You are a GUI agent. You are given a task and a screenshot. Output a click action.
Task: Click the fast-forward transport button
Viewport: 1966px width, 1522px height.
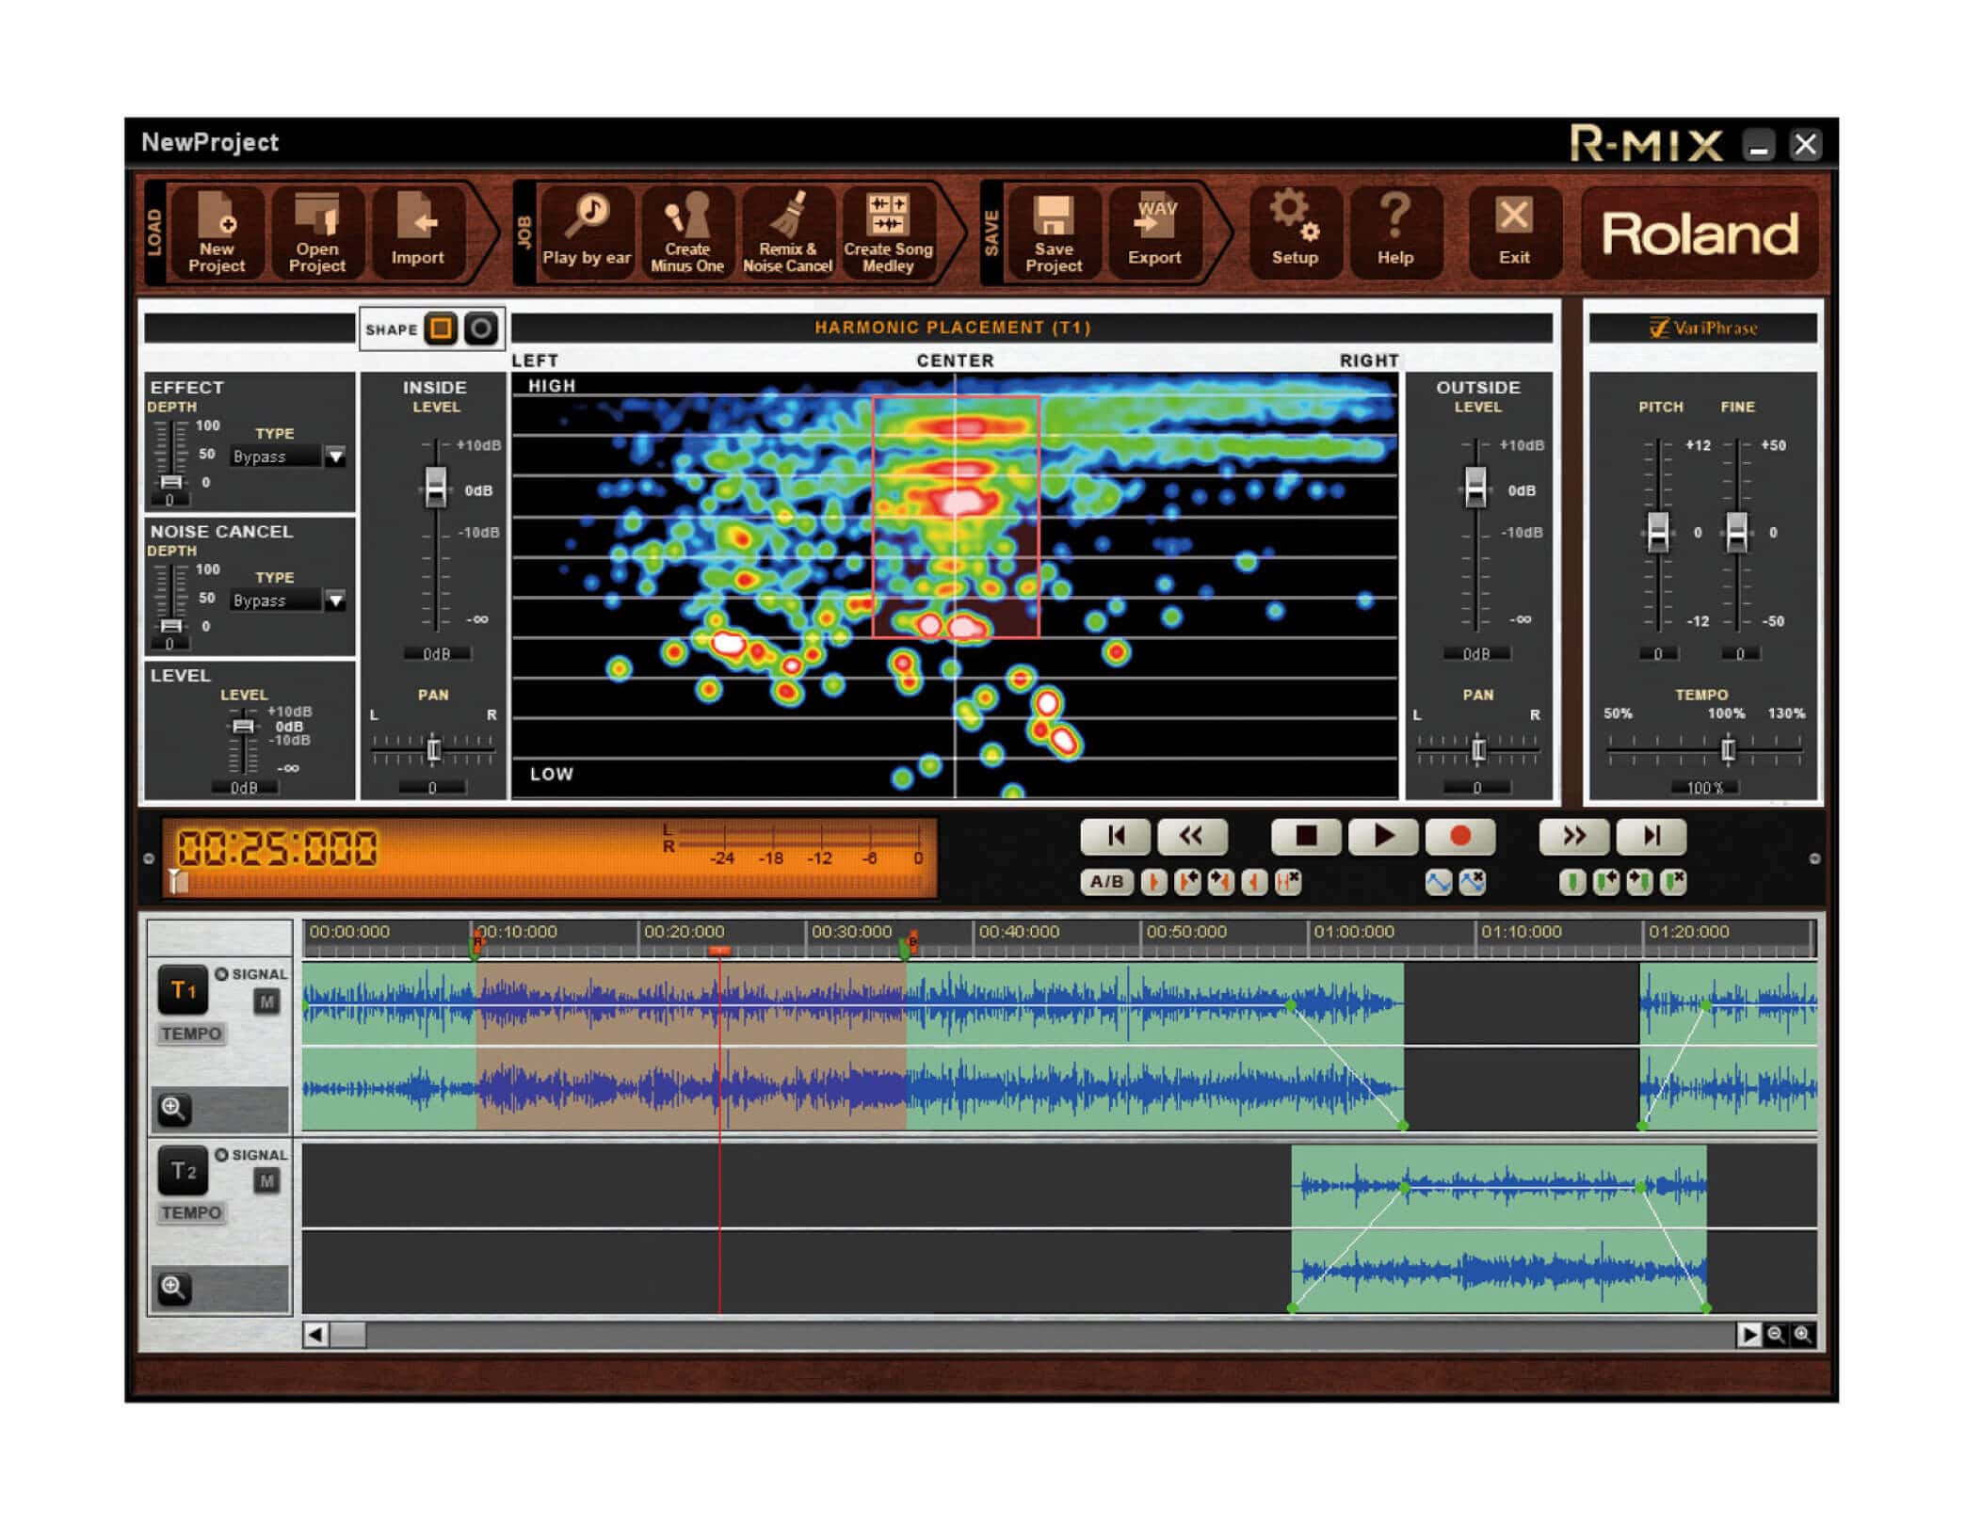click(1573, 836)
